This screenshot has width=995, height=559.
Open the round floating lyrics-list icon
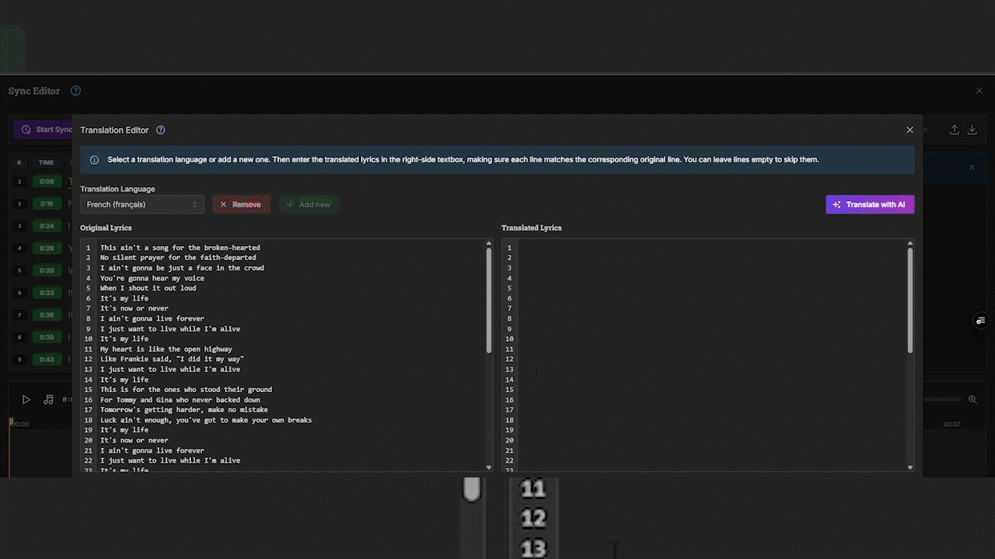pos(981,321)
